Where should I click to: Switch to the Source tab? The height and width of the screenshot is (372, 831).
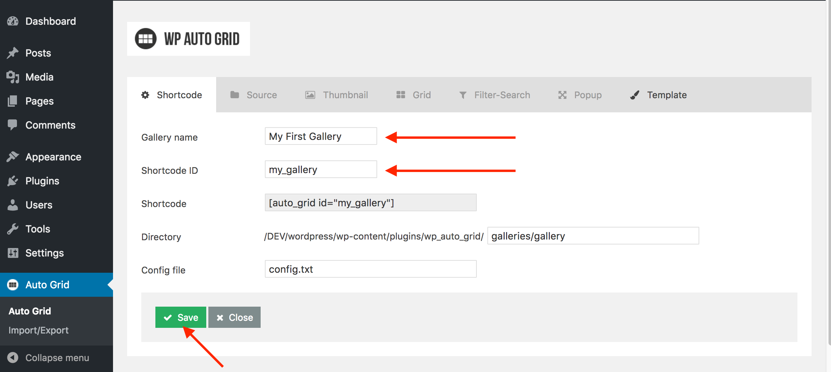pos(254,95)
